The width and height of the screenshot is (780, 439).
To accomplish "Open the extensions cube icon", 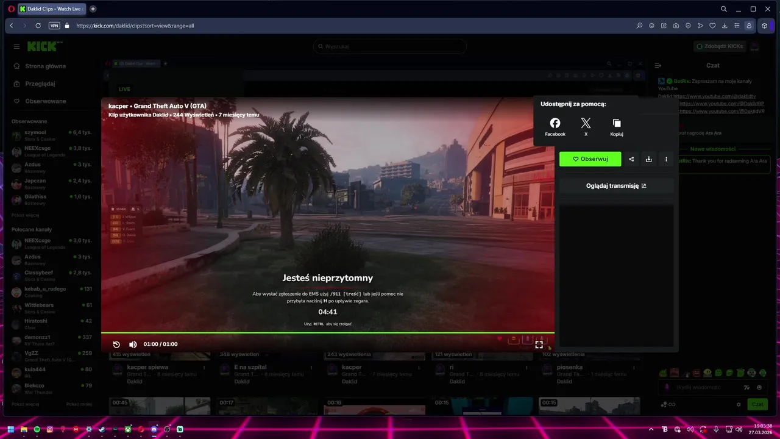I will click(765, 26).
